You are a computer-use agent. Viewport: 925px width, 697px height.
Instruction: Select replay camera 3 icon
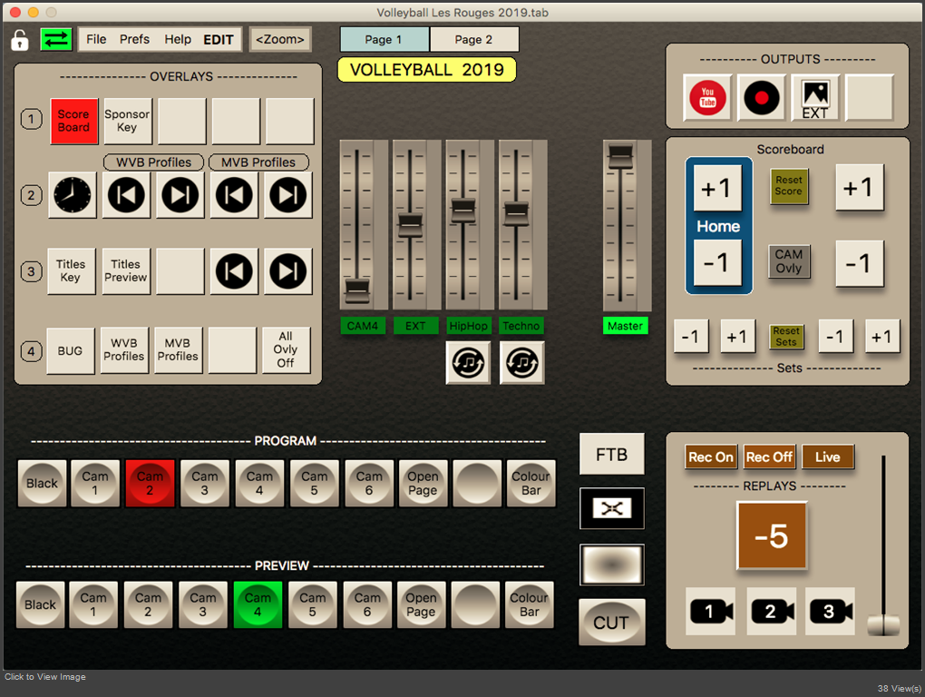pyautogui.click(x=830, y=612)
